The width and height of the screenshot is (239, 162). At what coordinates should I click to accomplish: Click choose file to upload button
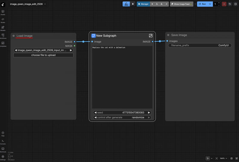[x=43, y=55]
